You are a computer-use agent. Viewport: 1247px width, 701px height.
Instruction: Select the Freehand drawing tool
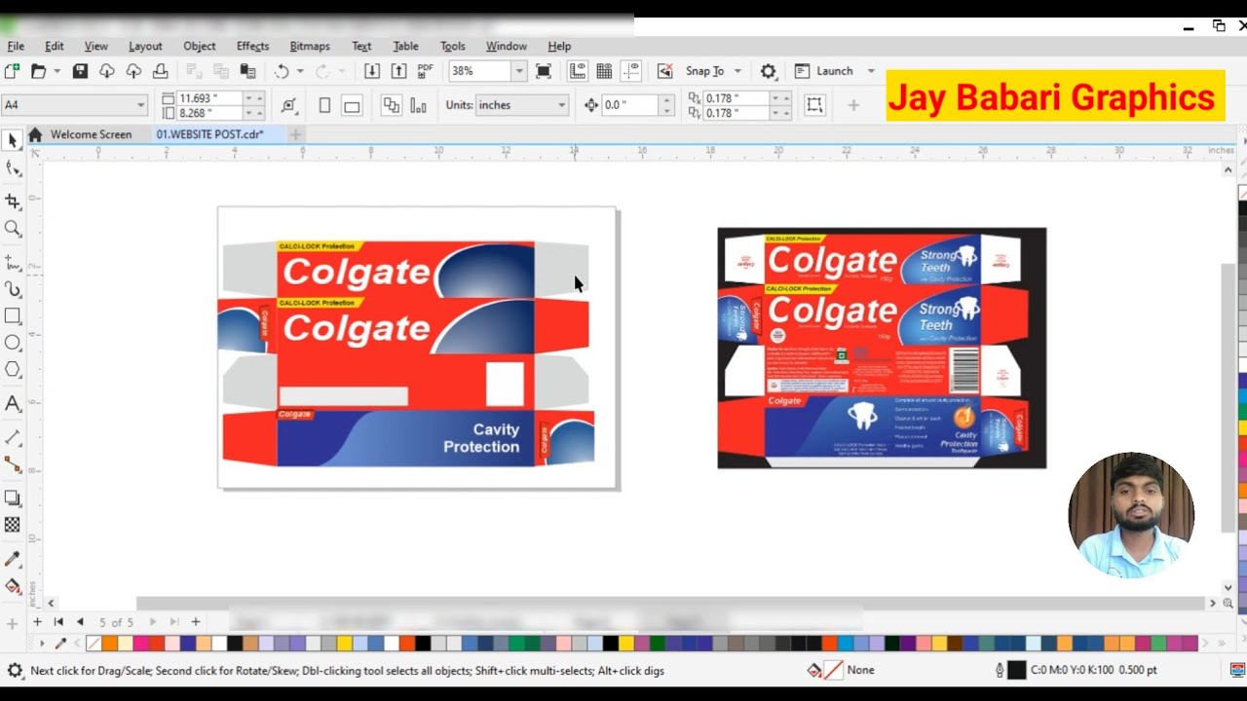(13, 263)
